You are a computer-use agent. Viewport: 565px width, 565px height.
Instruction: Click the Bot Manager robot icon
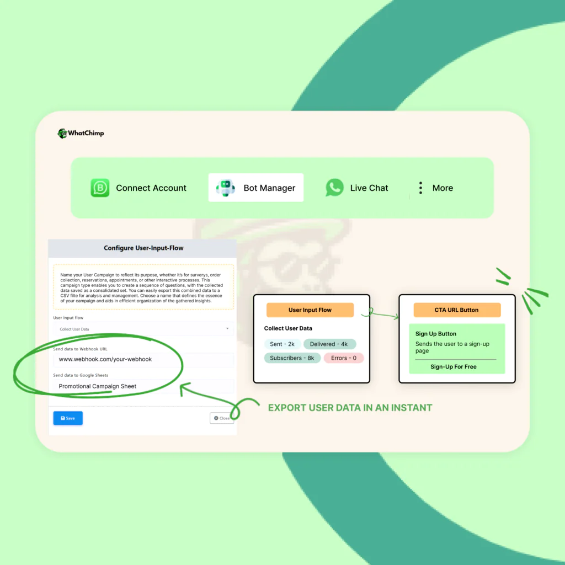pyautogui.click(x=225, y=188)
